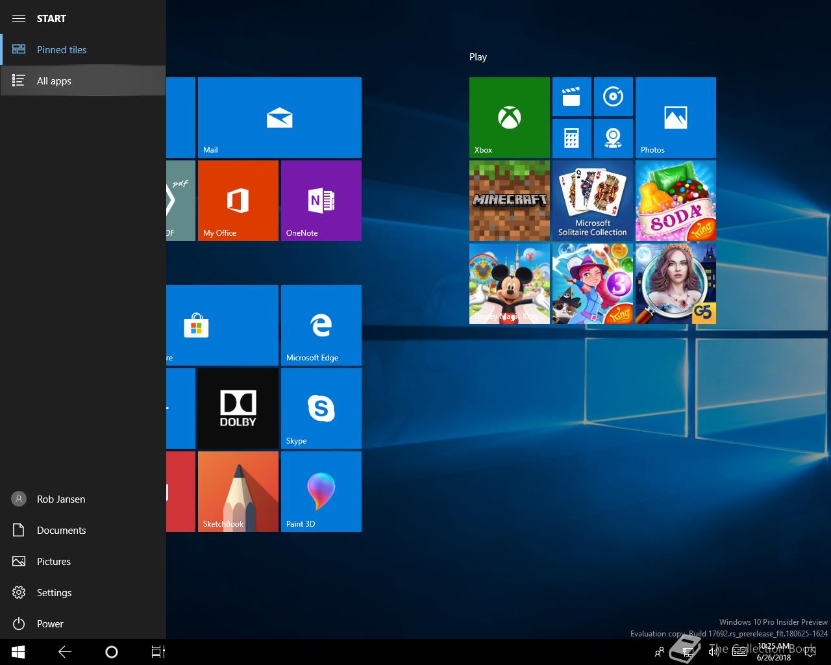Select the Play group header
The width and height of the screenshot is (831, 665).
pos(478,57)
